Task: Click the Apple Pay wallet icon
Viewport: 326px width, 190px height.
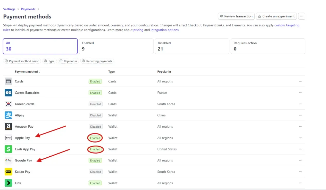Action: click(x=9, y=138)
